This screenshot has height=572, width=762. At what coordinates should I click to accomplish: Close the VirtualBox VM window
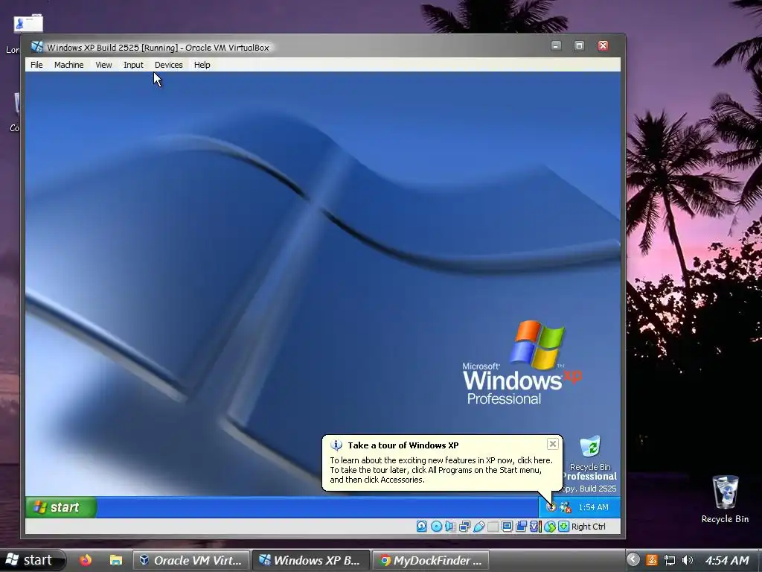603,45
